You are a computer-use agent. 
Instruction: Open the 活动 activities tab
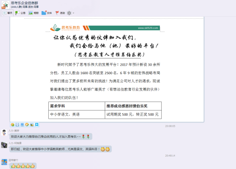(x=60, y=13)
